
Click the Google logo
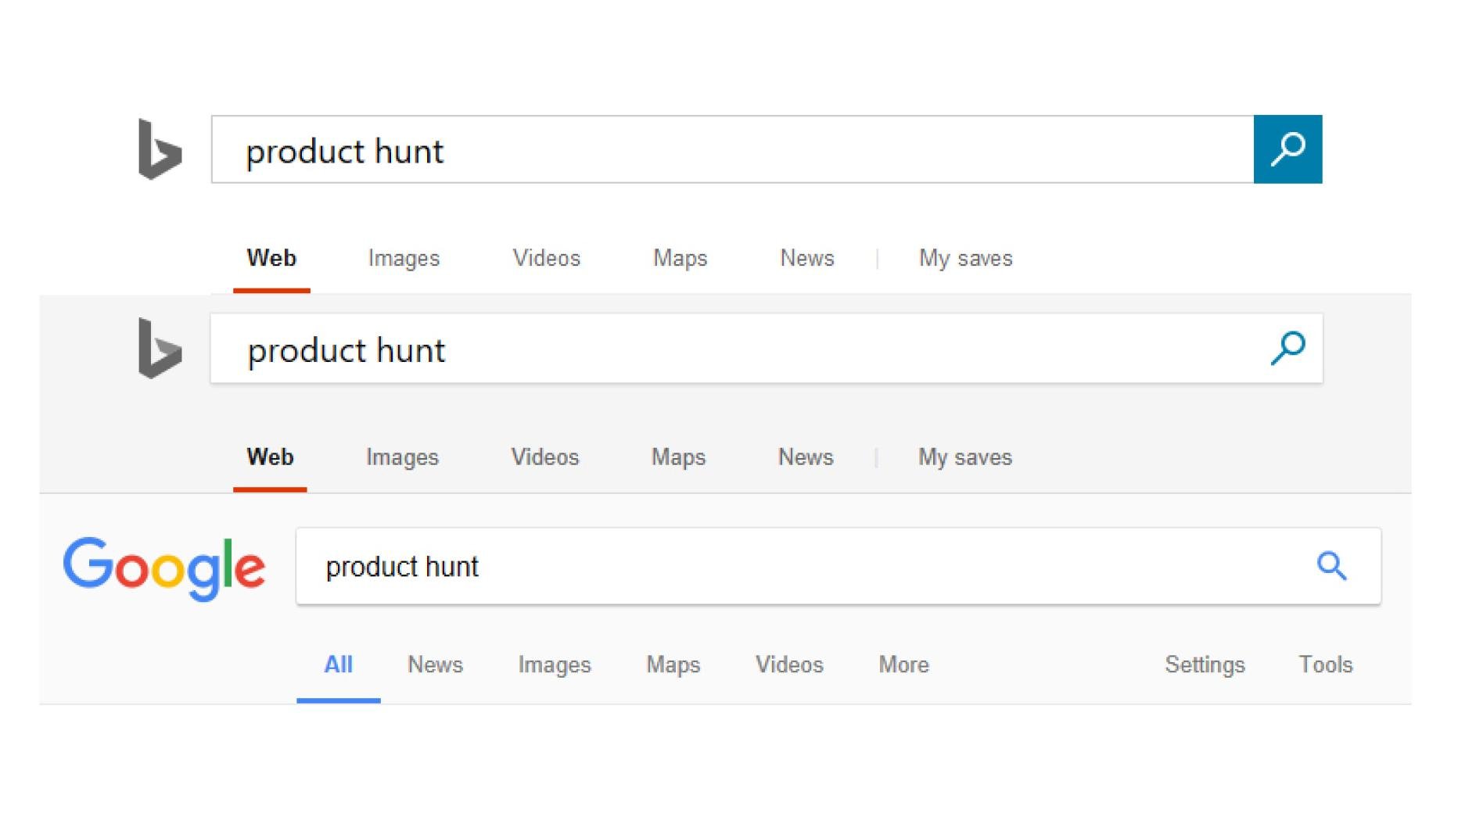164,568
